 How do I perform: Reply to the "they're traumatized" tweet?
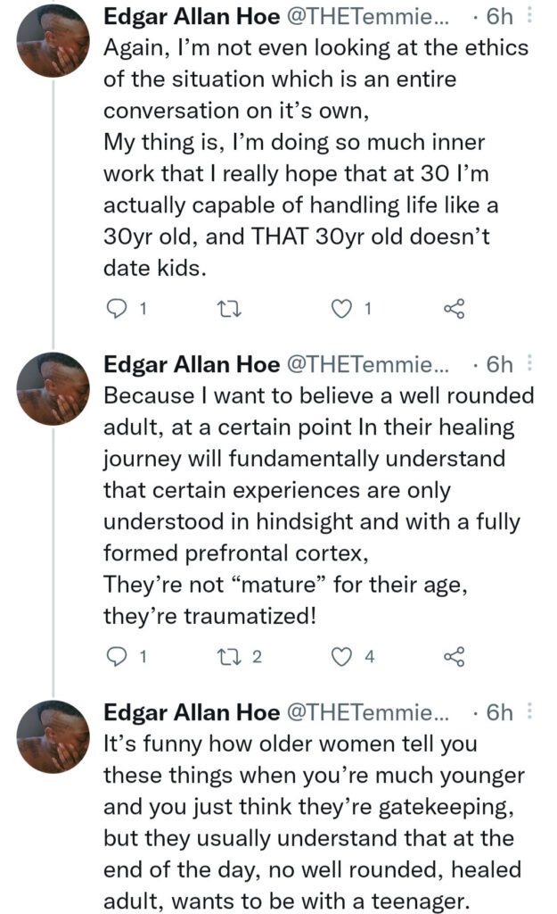pyautogui.click(x=118, y=657)
